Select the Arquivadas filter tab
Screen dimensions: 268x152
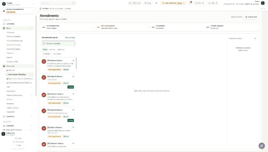point(57,54)
